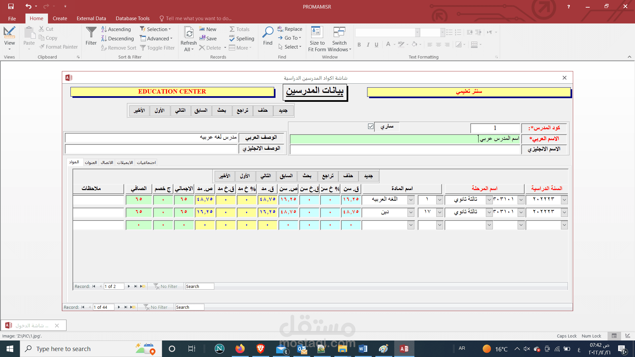Expand Select dropdown in Find group
The image size is (635, 357).
290,47
